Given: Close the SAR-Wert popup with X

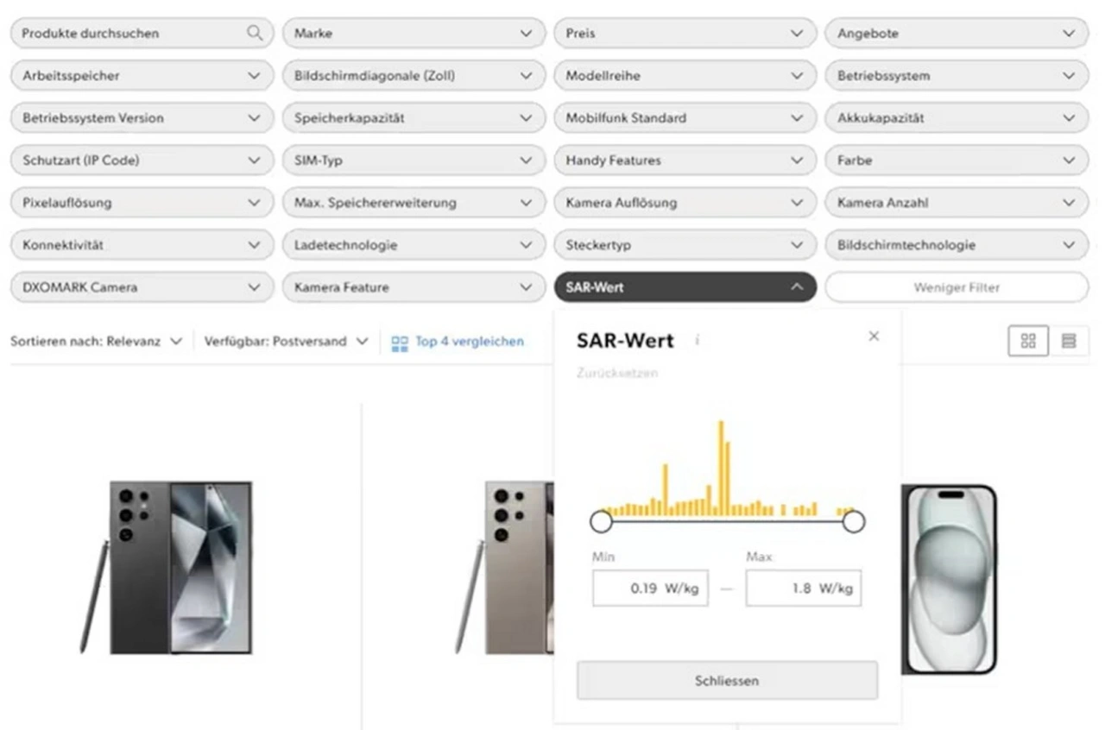Looking at the screenshot, I should pos(874,336).
